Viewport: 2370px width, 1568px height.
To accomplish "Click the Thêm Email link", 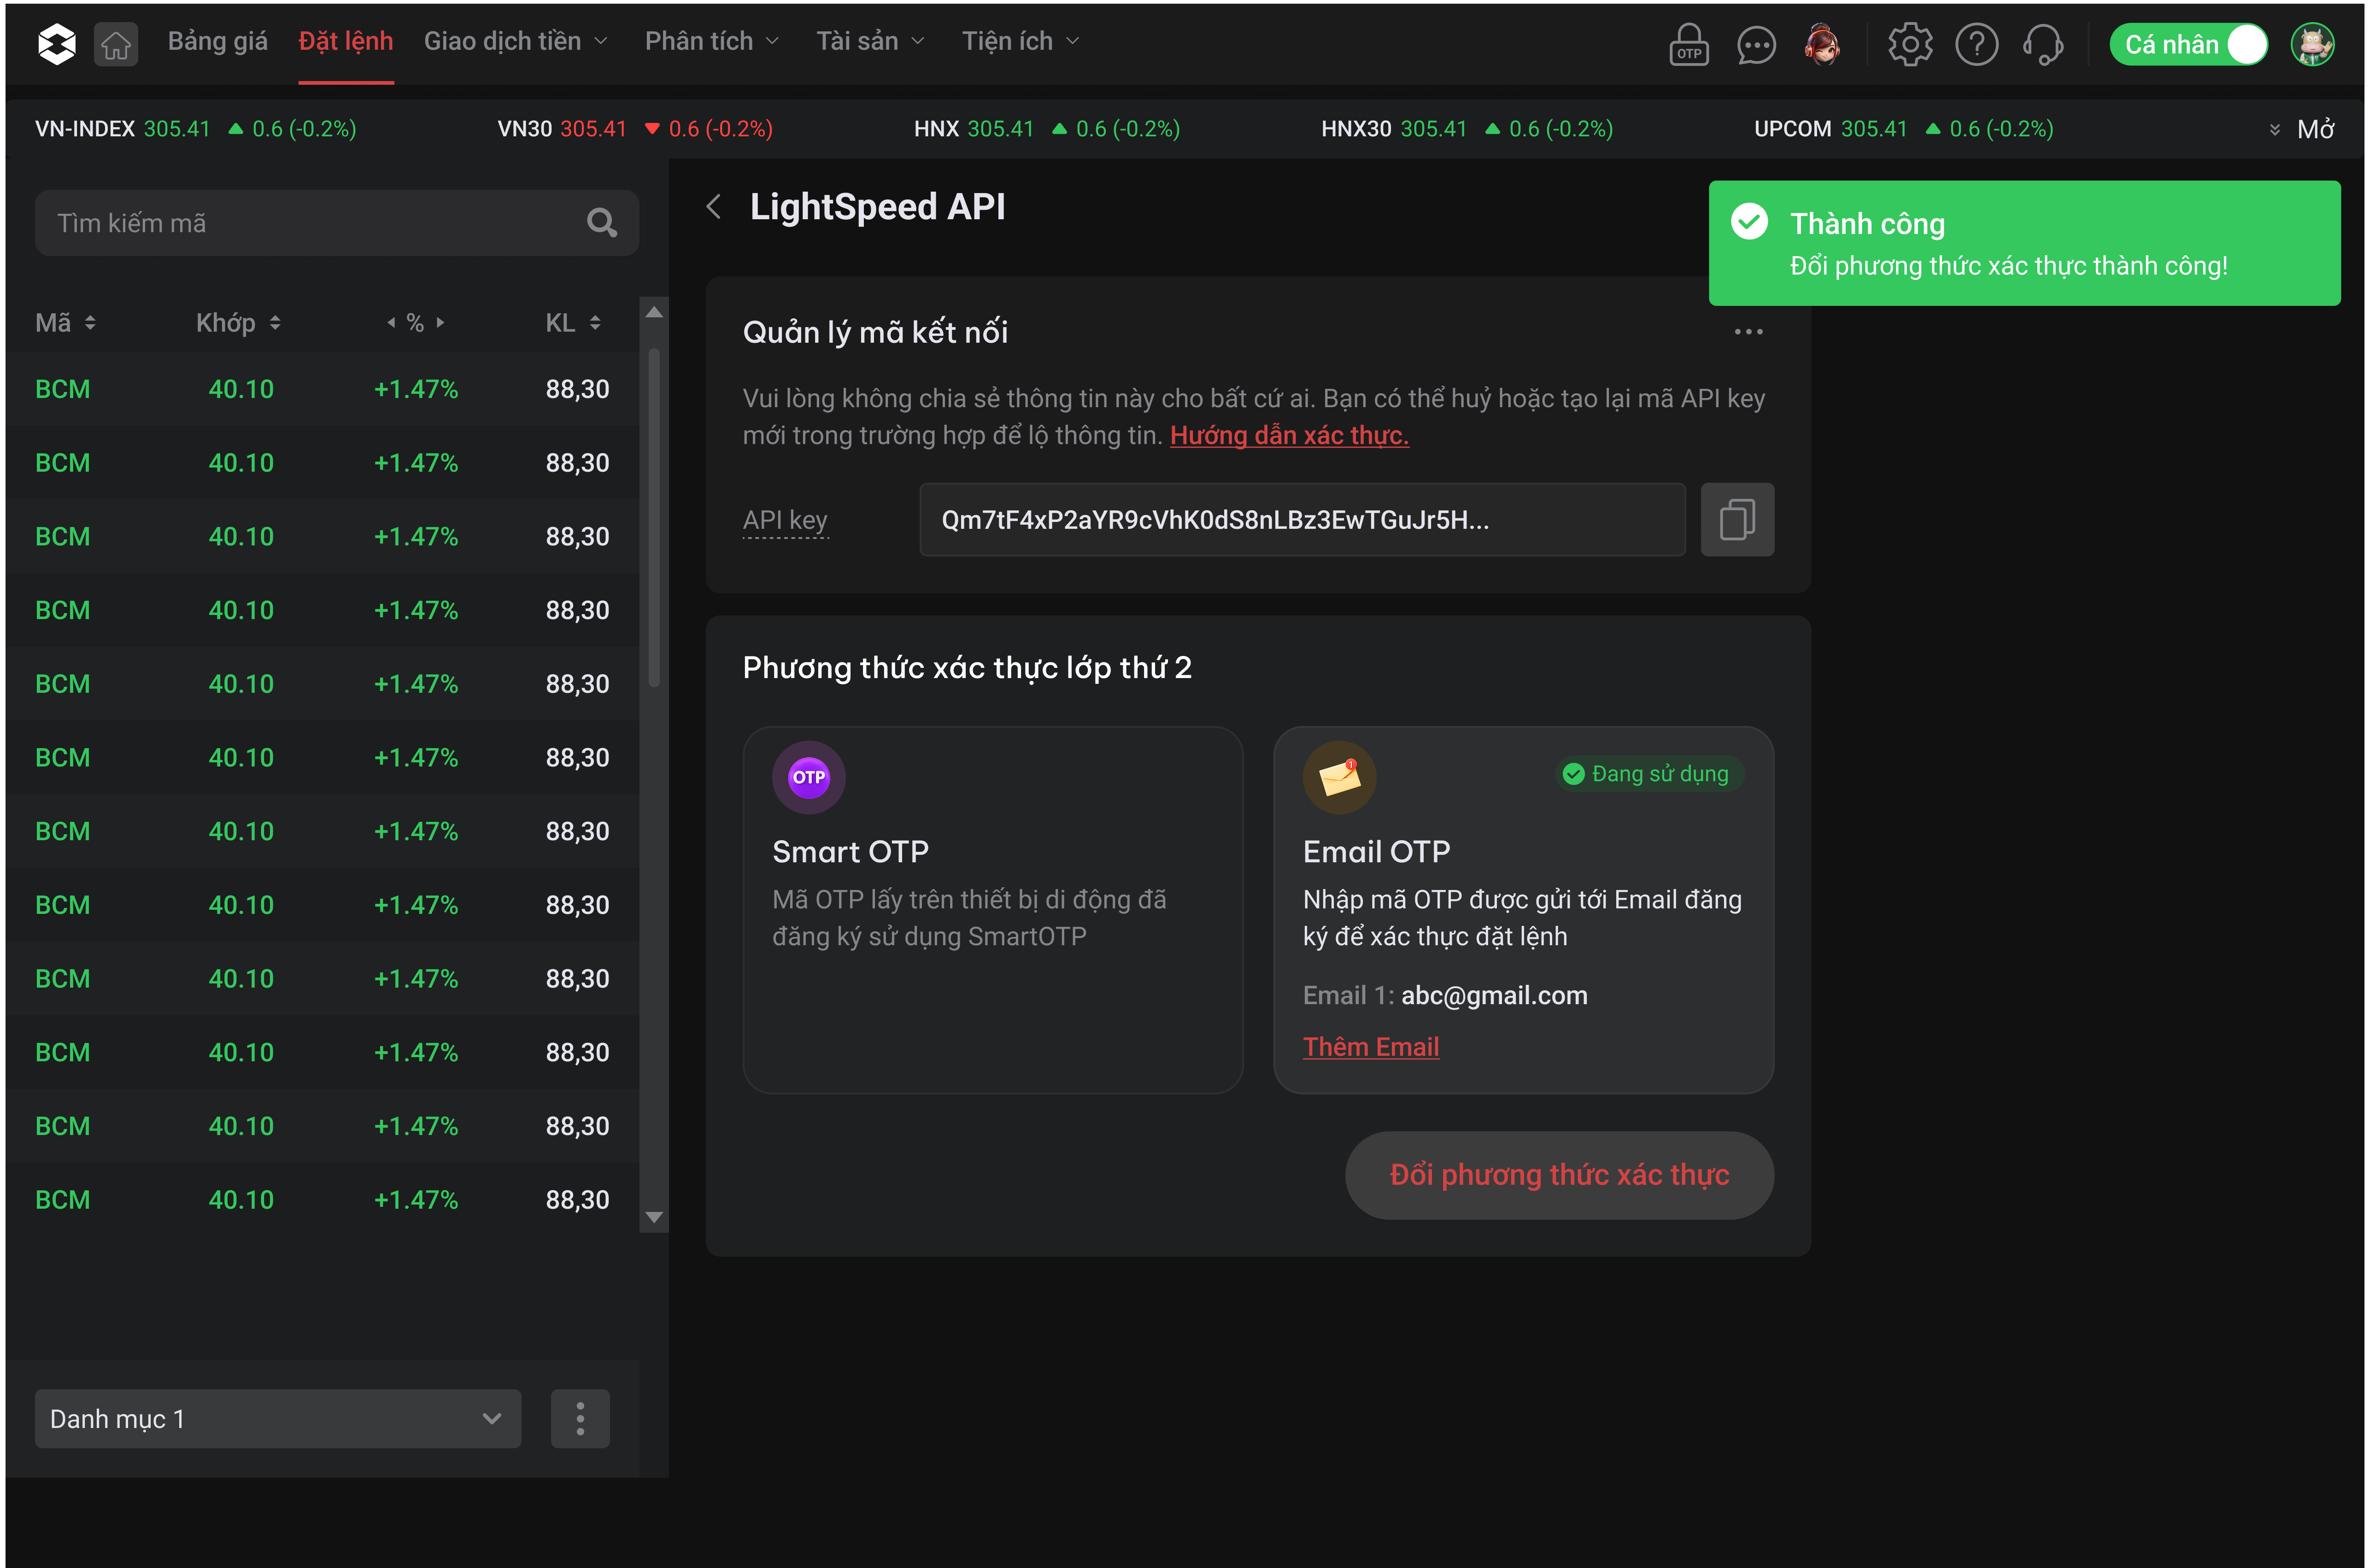I will tap(1371, 1047).
